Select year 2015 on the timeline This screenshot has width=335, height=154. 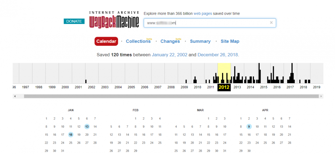[264, 87]
